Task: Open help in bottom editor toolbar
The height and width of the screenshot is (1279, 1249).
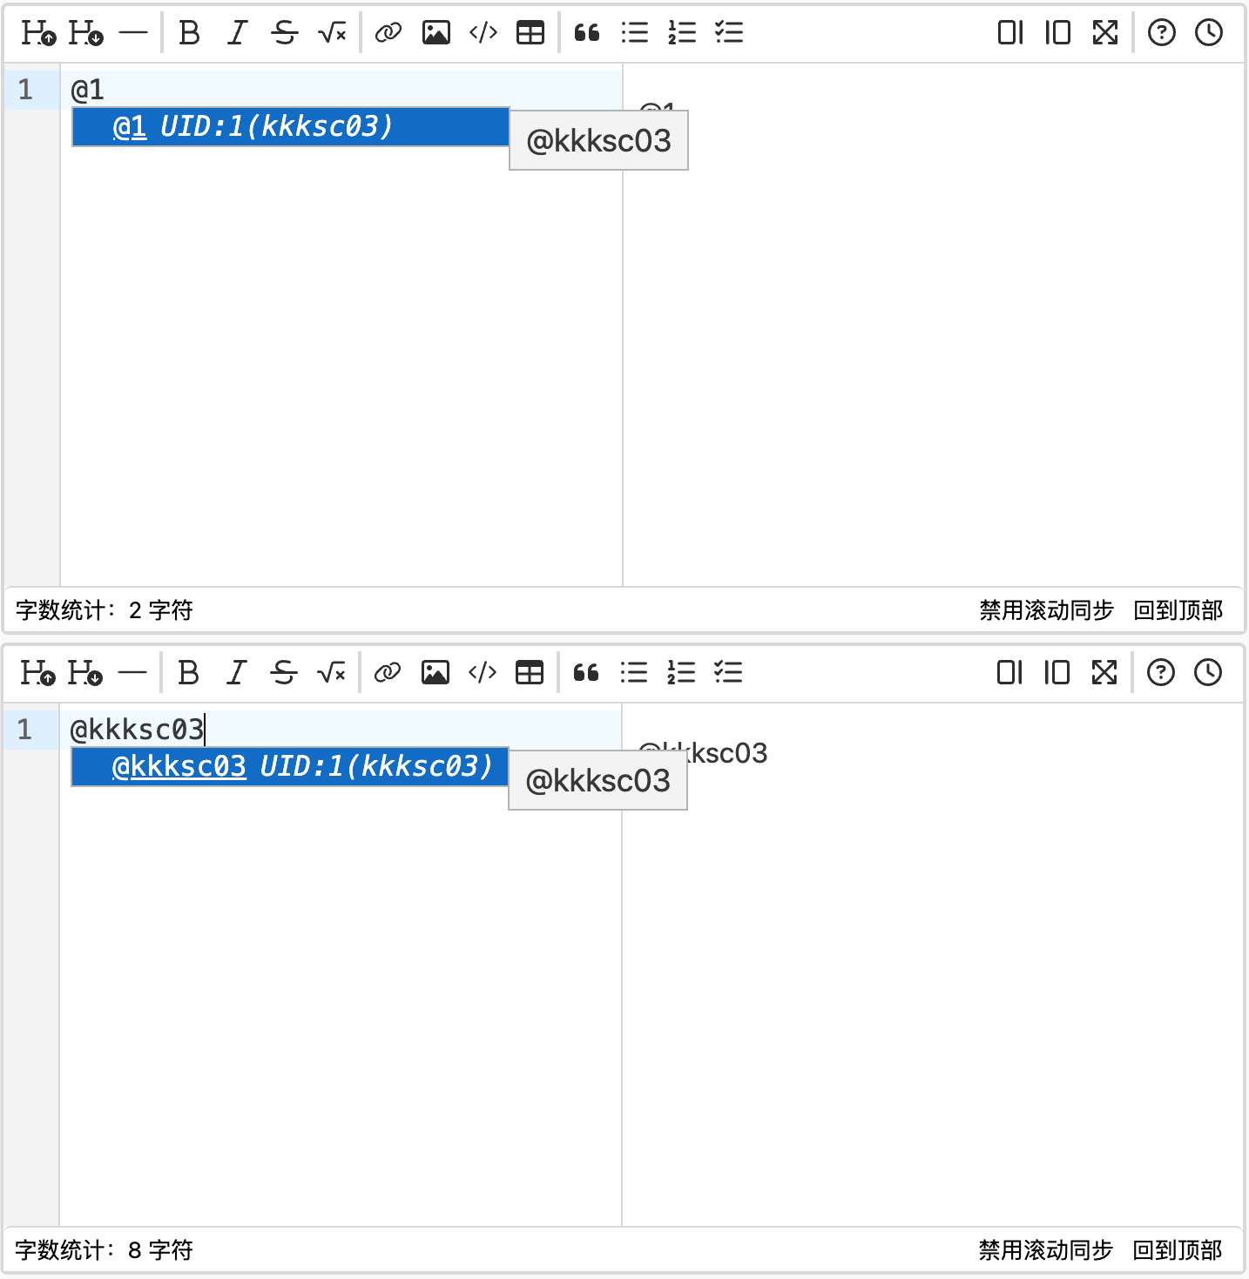Action: pyautogui.click(x=1161, y=673)
